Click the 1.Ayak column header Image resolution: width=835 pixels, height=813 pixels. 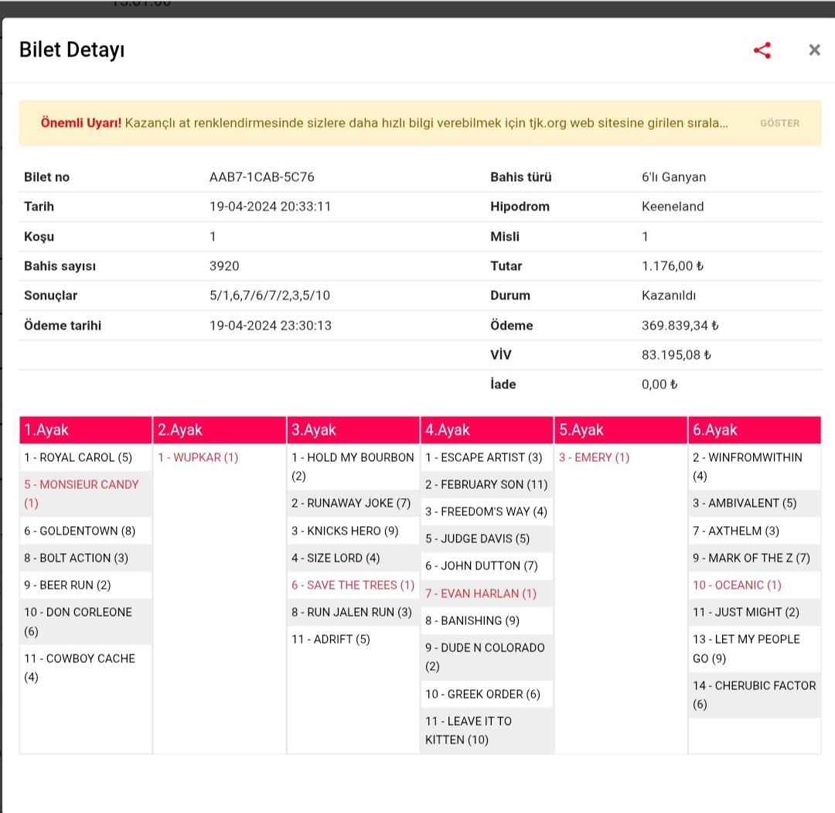tap(86, 430)
